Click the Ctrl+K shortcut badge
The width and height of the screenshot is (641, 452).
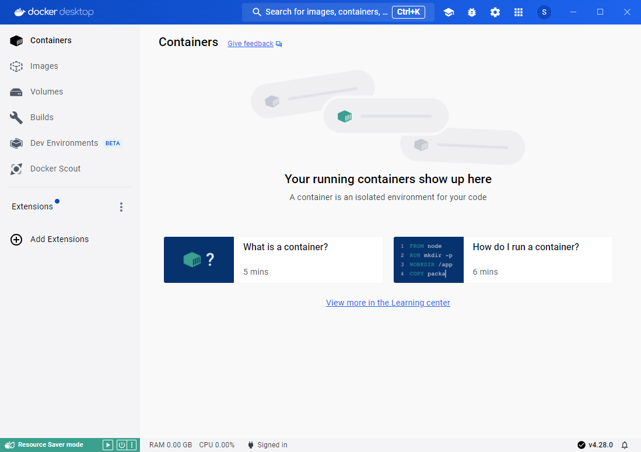[408, 12]
